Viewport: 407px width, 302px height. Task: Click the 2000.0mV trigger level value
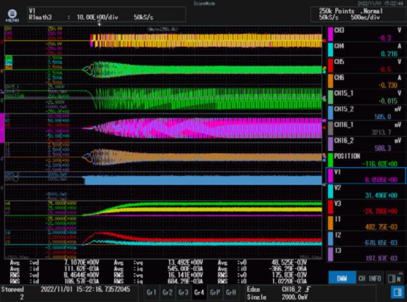pyautogui.click(x=296, y=297)
